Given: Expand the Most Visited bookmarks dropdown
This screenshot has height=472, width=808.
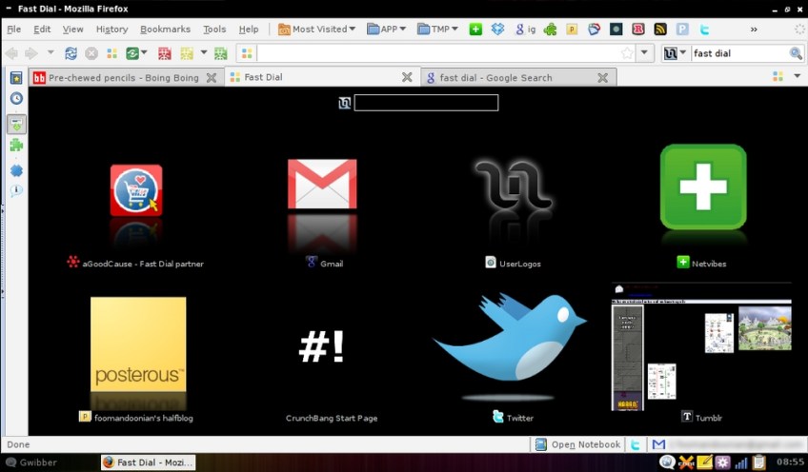Looking at the screenshot, I should 317,29.
